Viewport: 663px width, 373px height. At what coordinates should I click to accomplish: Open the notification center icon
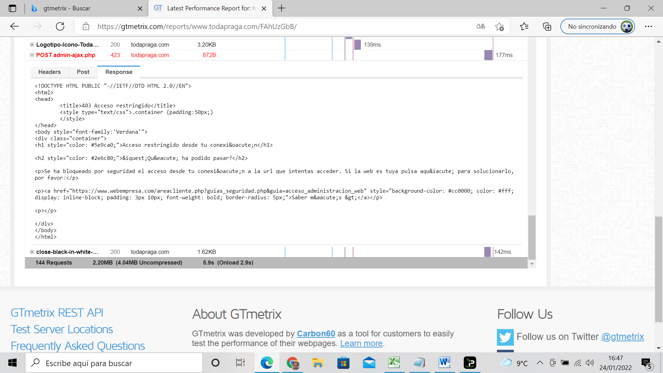646,363
